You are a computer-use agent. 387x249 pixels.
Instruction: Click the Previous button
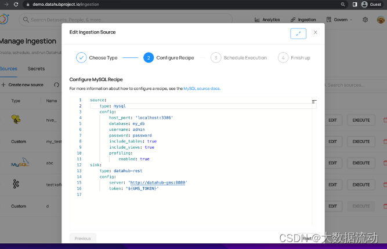pos(83,239)
